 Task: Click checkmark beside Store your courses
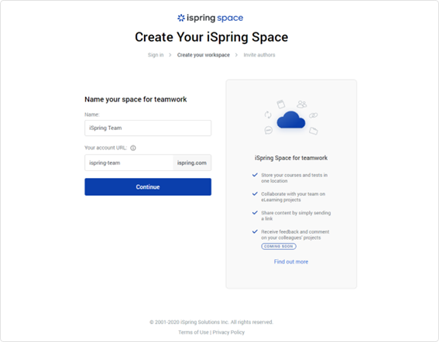pyautogui.click(x=255, y=175)
